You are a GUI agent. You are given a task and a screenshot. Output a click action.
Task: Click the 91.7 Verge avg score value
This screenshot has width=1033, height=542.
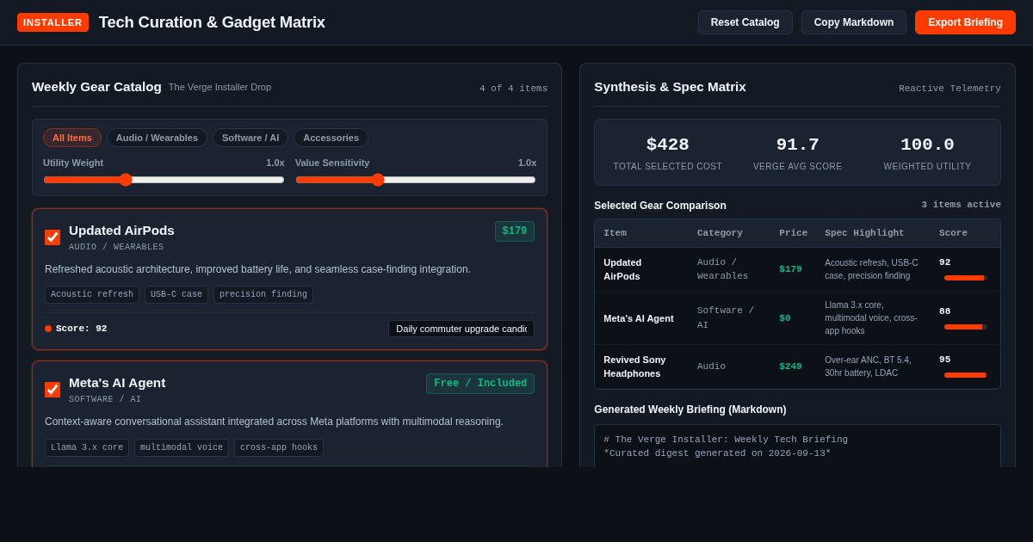point(798,145)
